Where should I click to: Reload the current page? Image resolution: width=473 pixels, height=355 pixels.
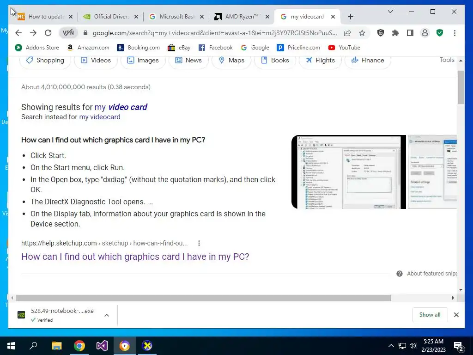pyautogui.click(x=48, y=33)
